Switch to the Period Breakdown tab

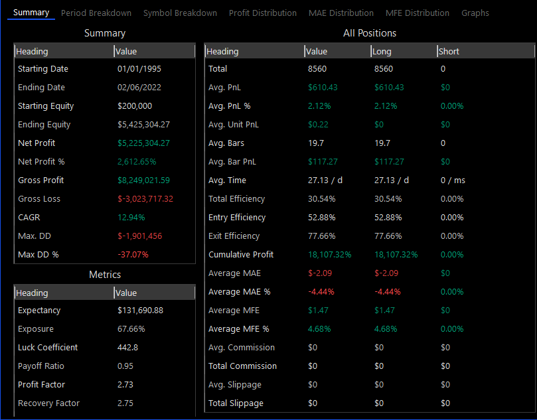coord(96,13)
